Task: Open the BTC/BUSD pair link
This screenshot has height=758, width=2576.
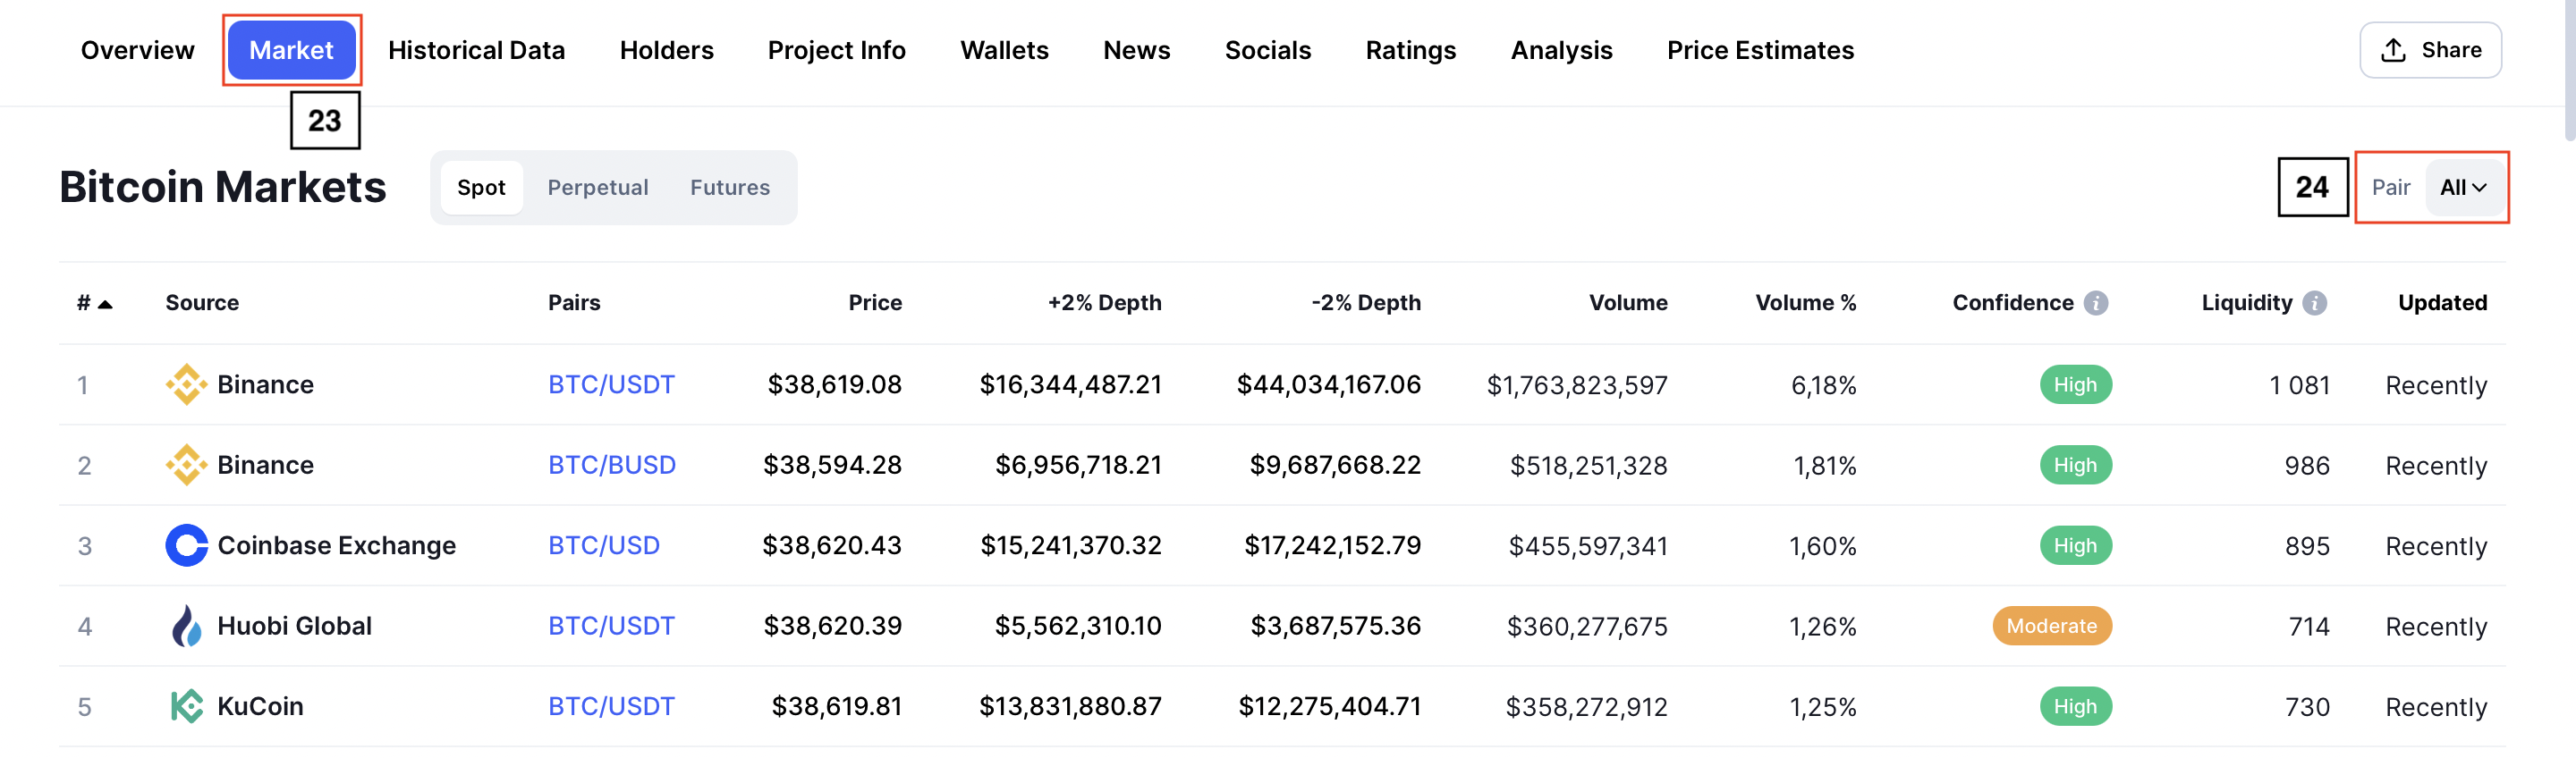Action: [612, 465]
